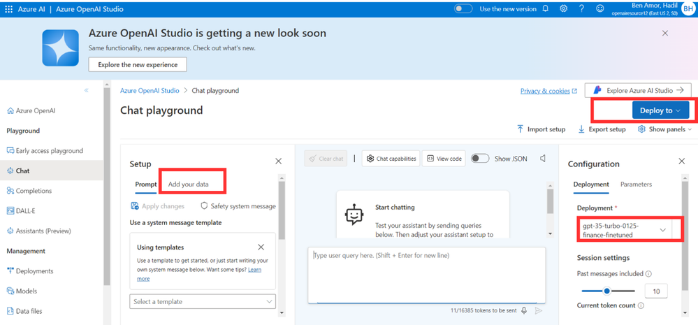The width and height of the screenshot is (698, 325).
Task: Toggle the Show JSON switch
Action: (480, 159)
